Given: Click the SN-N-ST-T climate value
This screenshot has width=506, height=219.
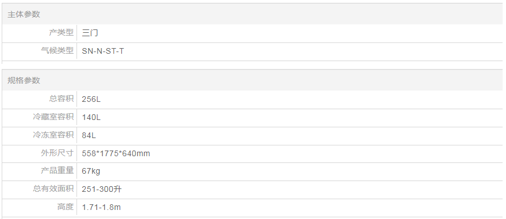Looking at the screenshot, I should (x=103, y=51).
